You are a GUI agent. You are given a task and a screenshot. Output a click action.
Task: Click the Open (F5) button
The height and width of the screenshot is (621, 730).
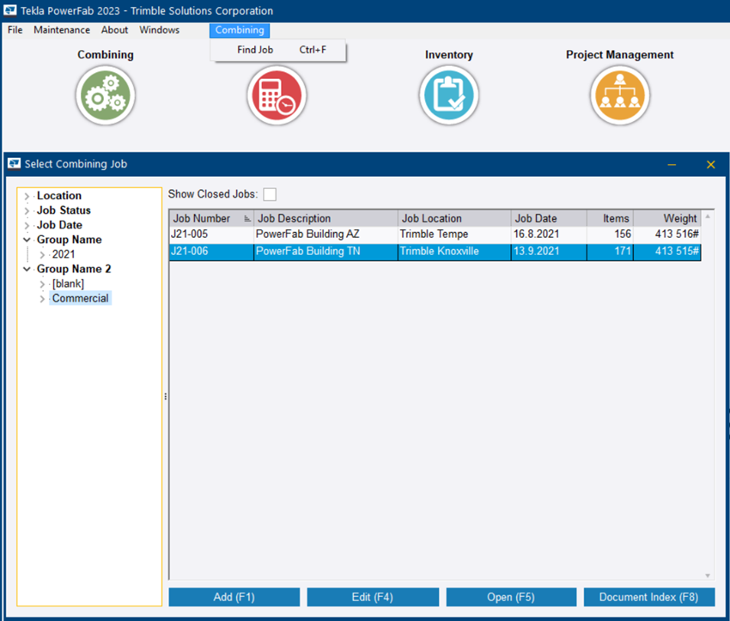[511, 597]
